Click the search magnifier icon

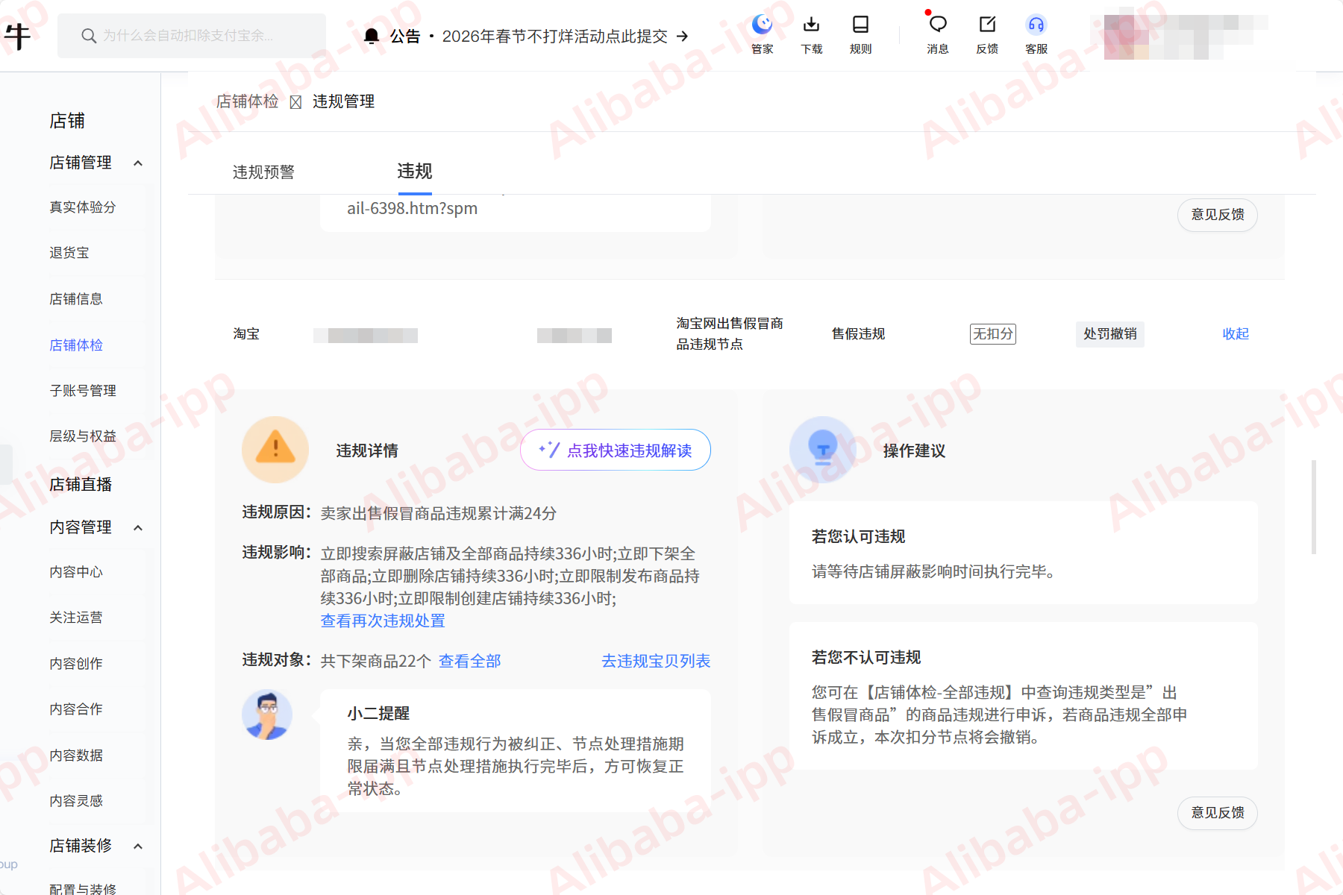coord(89,36)
